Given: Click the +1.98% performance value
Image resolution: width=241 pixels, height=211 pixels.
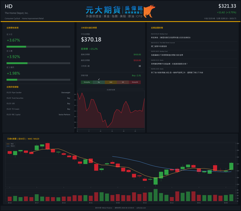Looking at the screenshot, I should coord(13,73).
